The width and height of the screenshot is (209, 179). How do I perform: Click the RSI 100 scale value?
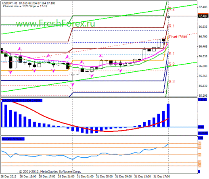(201, 138)
